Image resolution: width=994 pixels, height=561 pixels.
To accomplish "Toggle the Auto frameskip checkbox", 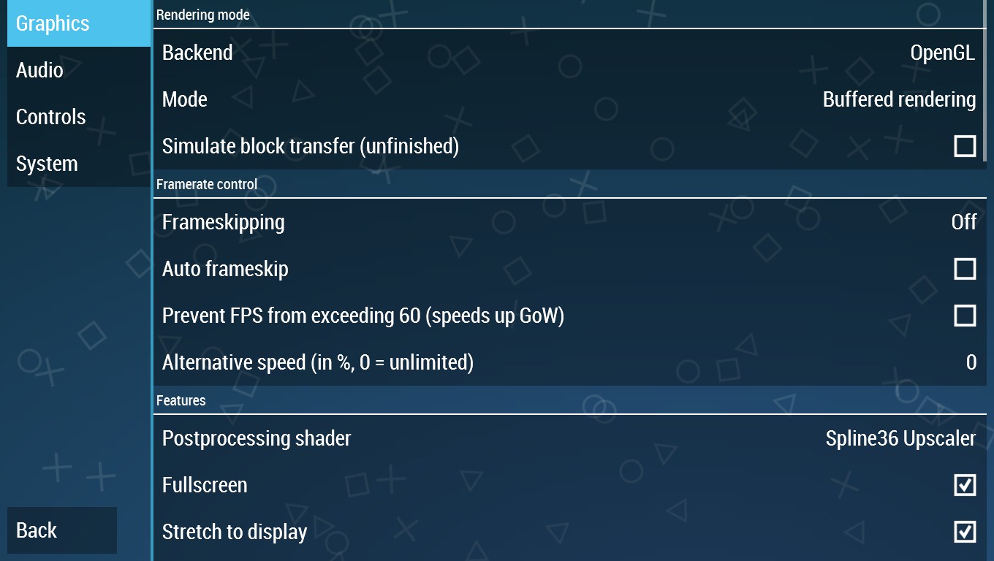I will [965, 269].
